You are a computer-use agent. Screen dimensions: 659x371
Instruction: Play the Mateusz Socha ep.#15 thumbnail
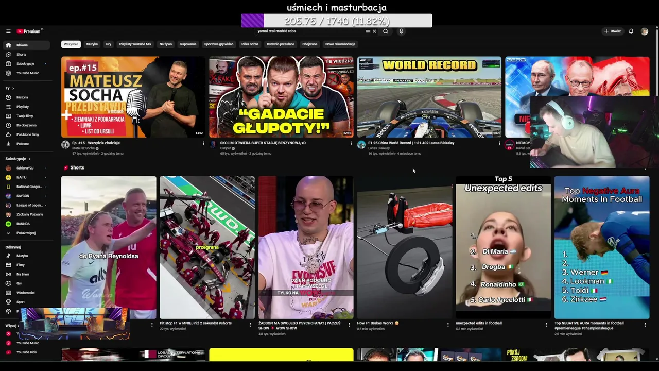[x=133, y=97]
